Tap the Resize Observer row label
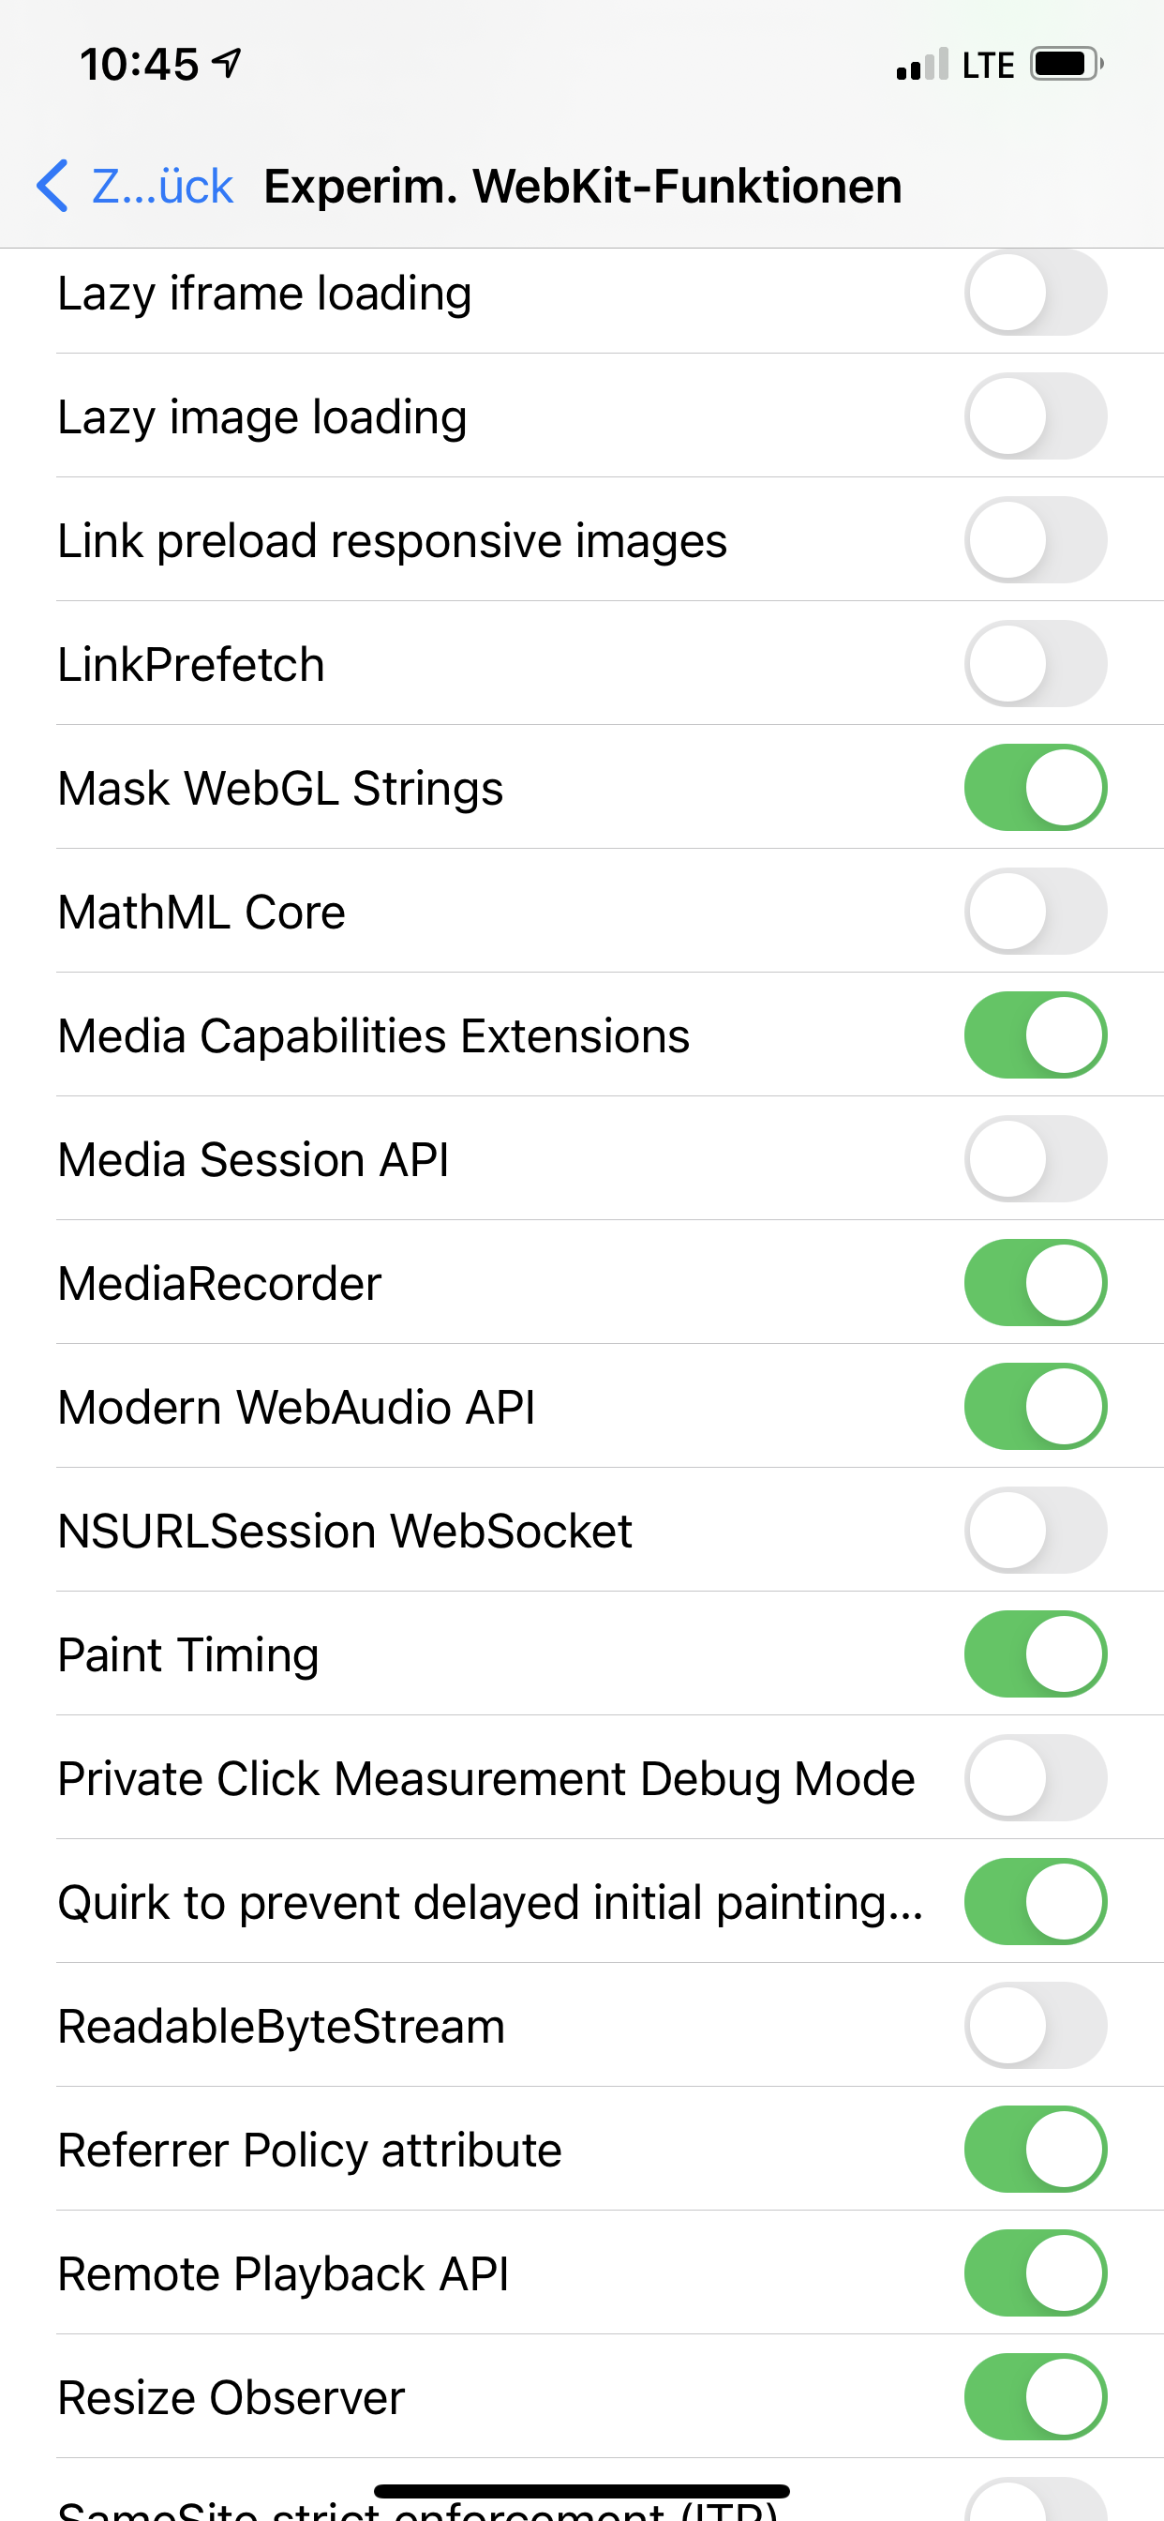Image resolution: width=1164 pixels, height=2521 pixels. [231, 2398]
